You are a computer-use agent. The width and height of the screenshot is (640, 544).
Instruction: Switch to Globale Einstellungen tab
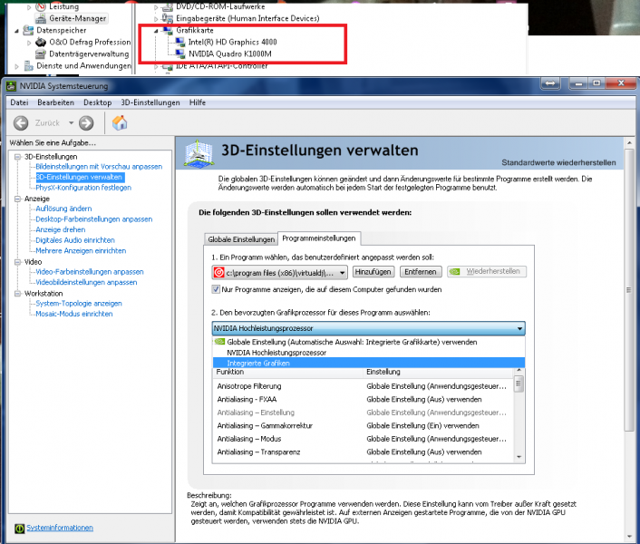click(241, 239)
